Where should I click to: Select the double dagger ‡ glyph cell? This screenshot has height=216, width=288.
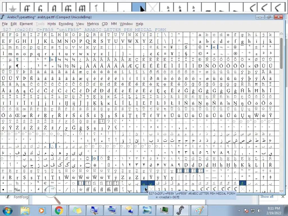pos(270,177)
